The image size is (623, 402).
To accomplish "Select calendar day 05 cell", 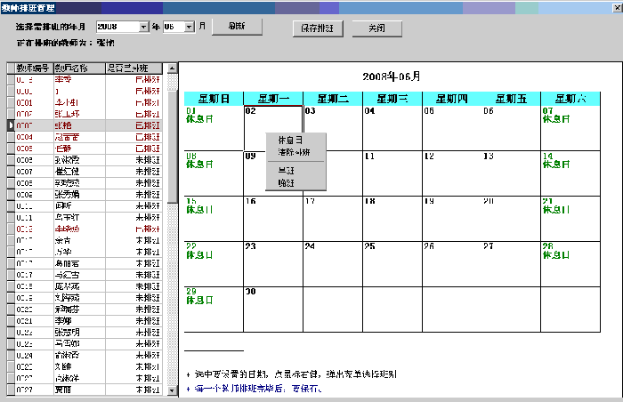I will (x=452, y=128).
